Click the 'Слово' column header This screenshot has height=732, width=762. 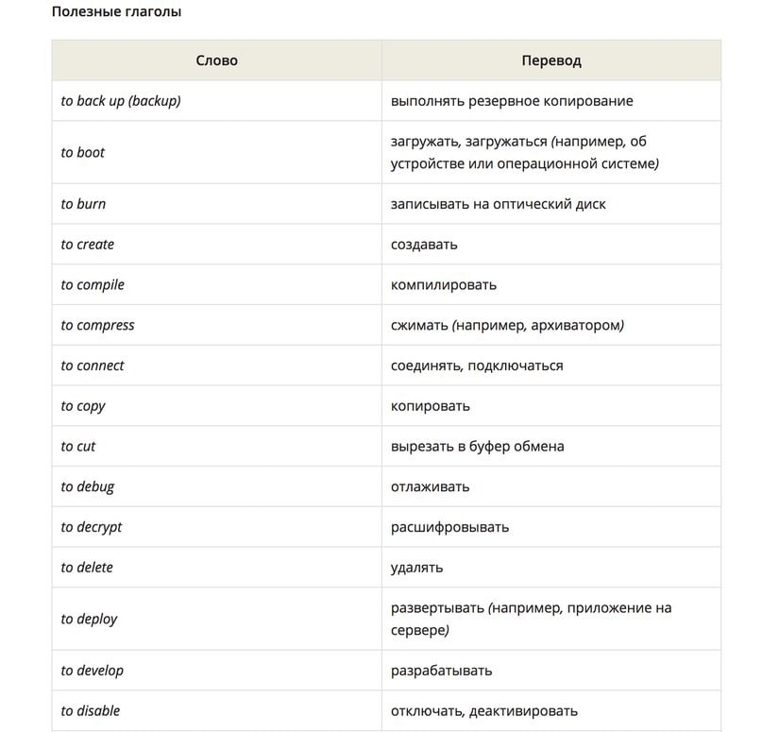tap(217, 60)
